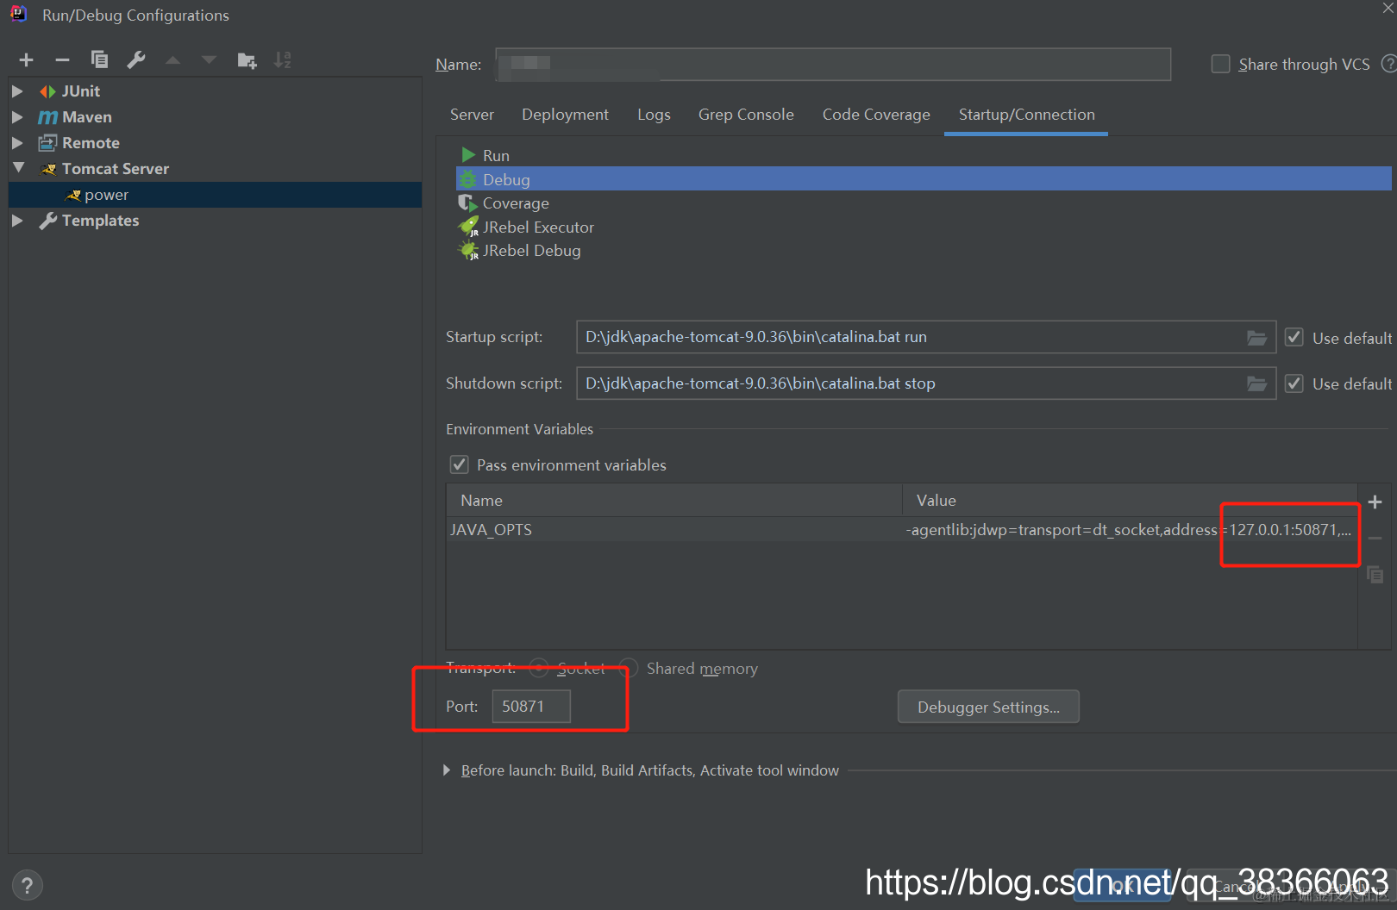Select Shared memory transport radio button
Image resolution: width=1397 pixels, height=910 pixels.
pos(628,668)
